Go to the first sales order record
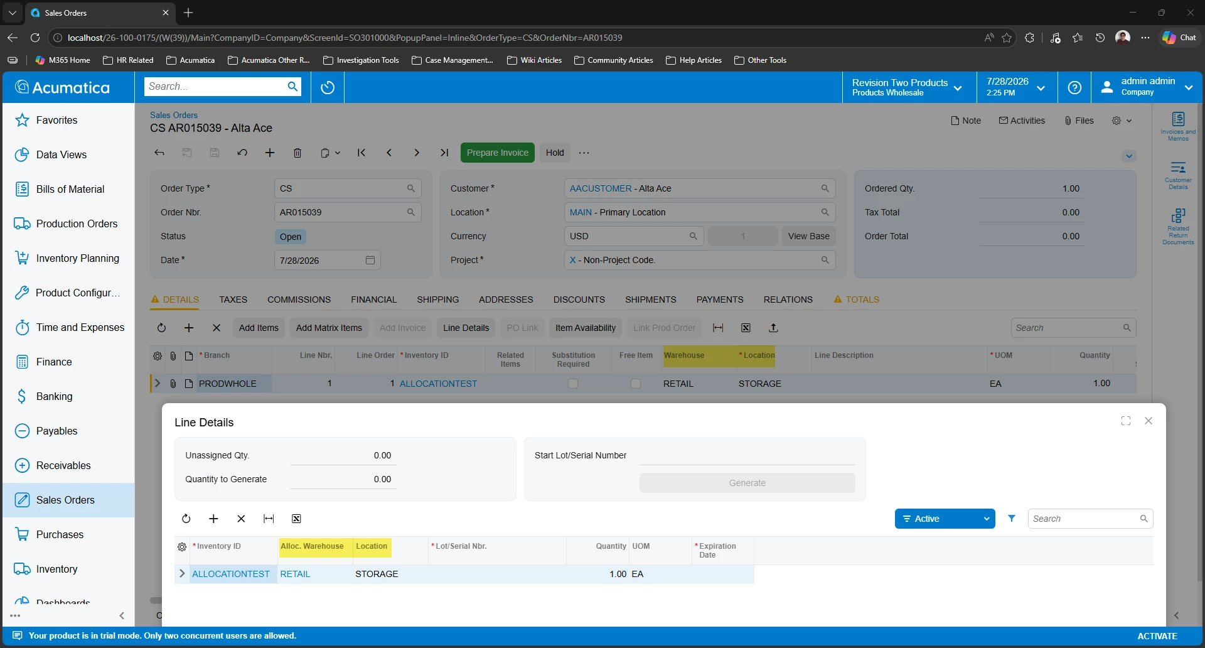This screenshot has width=1205, height=648. (x=361, y=153)
